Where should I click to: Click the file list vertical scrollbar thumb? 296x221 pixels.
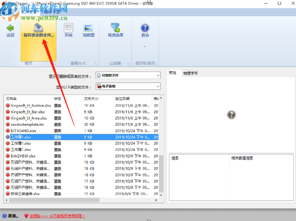point(161,174)
